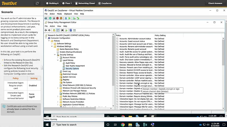
Task: Select Audit Policy in the tree
Action: coord(70,63)
